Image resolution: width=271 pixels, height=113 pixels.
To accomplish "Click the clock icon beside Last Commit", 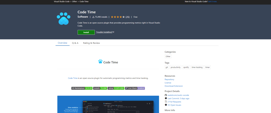I will coord(166,98).
